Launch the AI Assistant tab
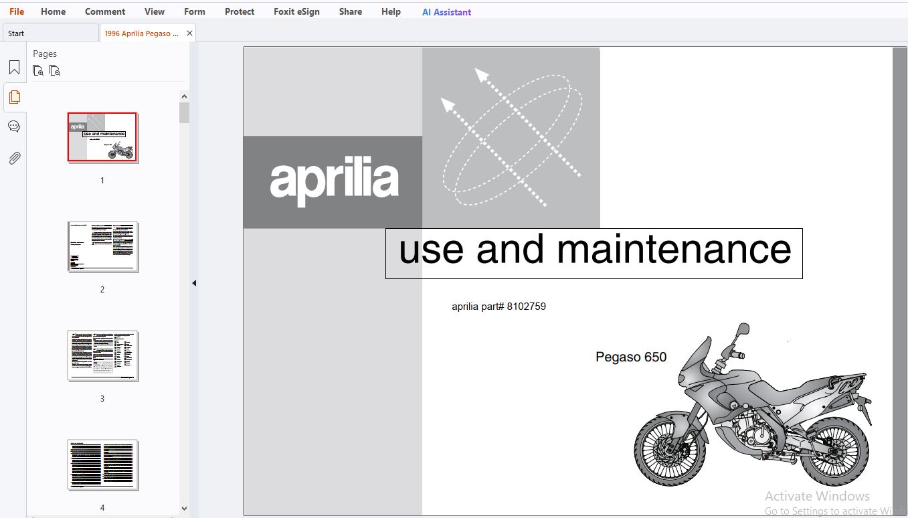The width and height of the screenshot is (908, 518). [446, 12]
